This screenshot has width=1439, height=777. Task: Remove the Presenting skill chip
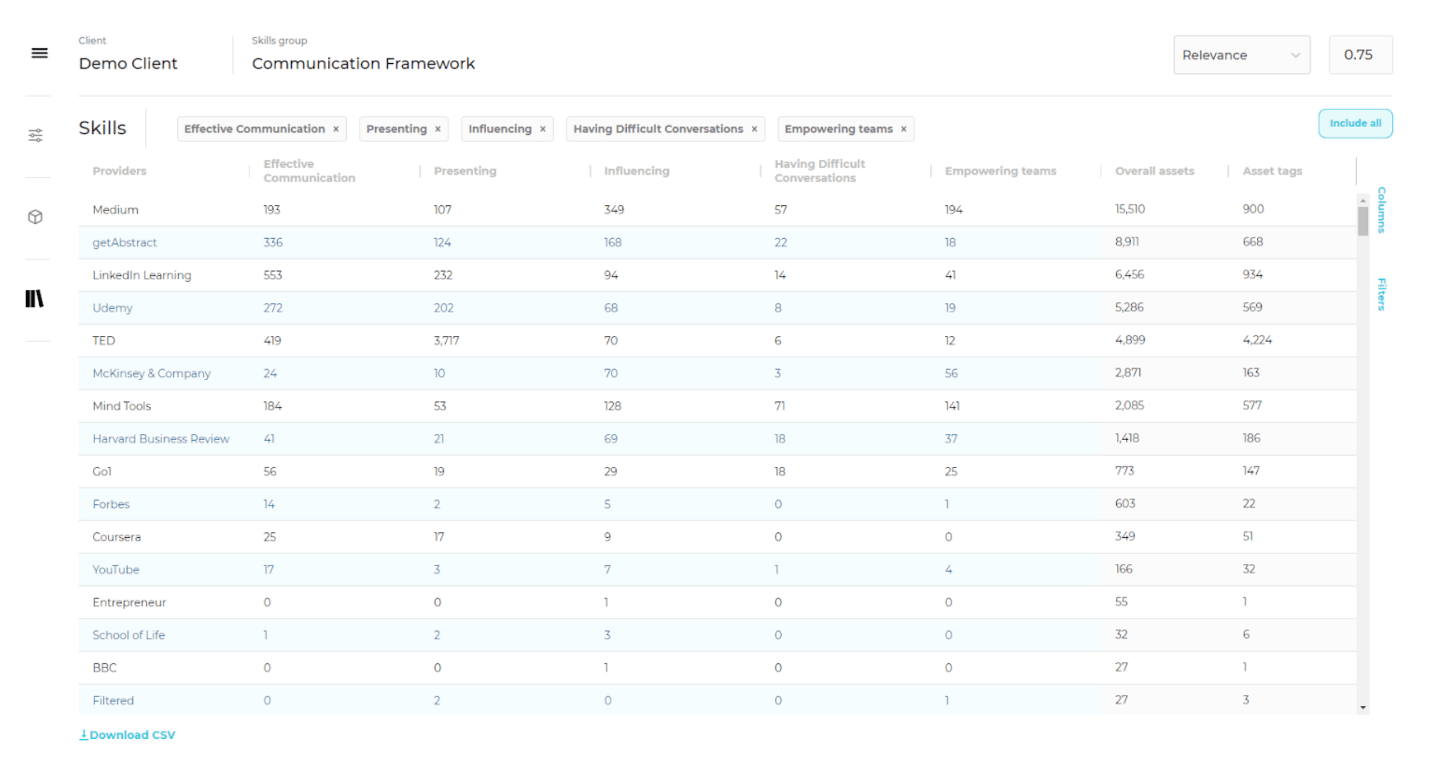click(438, 129)
